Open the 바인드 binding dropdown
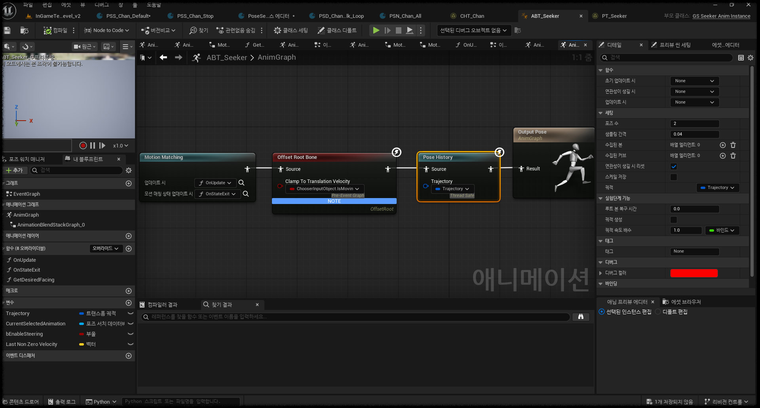The height and width of the screenshot is (408, 760). (722, 230)
